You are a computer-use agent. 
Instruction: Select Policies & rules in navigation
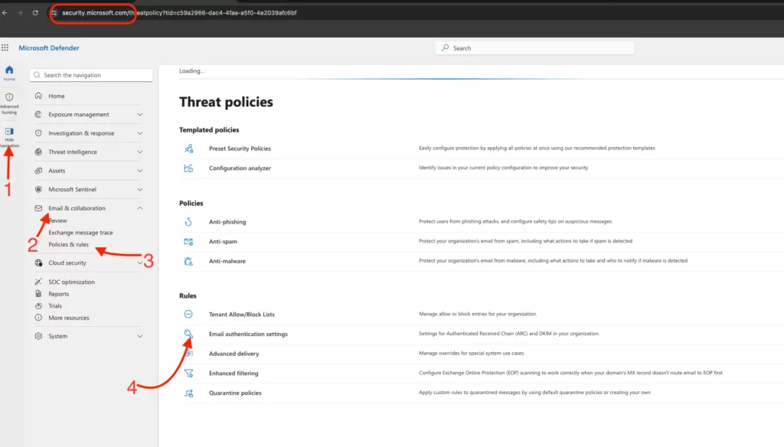(68, 244)
